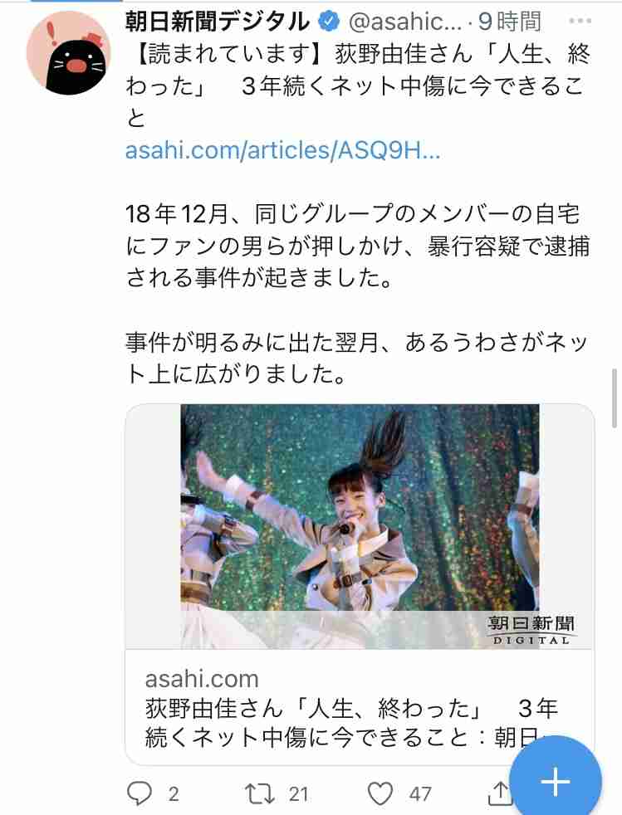Open the performer photo in link card
This screenshot has height=815, width=622.
[360, 526]
